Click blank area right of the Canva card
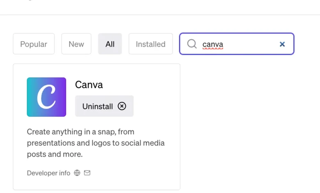Viewport: 320px width, 193px height. click(x=246, y=123)
